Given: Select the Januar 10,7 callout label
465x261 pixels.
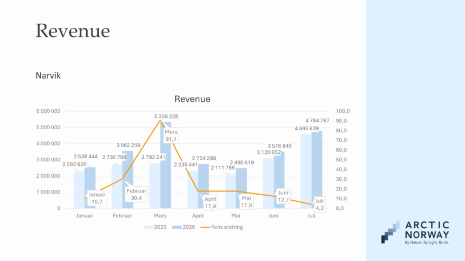Looking at the screenshot, I should coord(97,198).
